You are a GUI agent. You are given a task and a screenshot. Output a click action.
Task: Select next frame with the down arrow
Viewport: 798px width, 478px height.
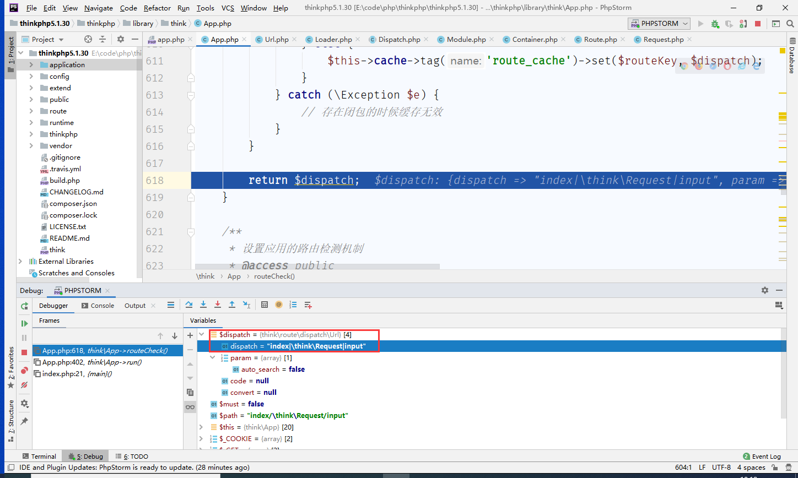click(175, 336)
